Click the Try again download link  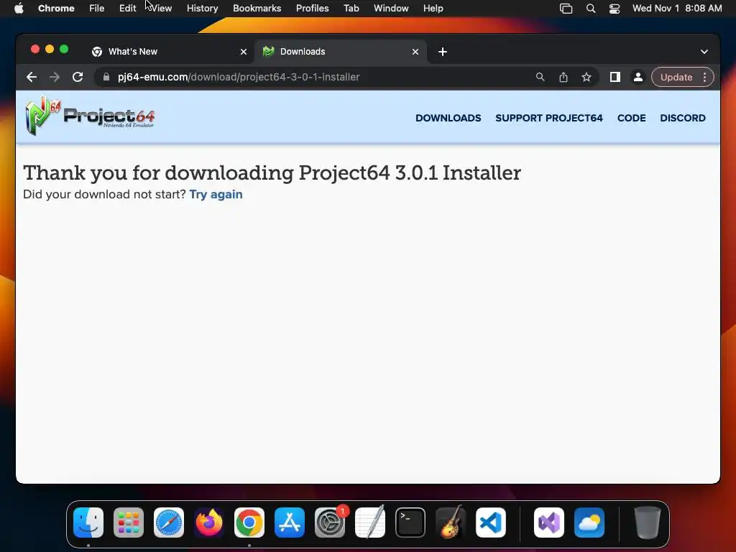coord(216,194)
